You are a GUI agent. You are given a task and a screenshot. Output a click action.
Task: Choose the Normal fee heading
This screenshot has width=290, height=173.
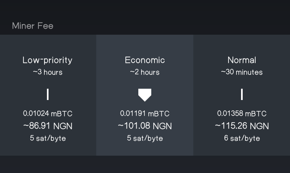tap(242, 60)
